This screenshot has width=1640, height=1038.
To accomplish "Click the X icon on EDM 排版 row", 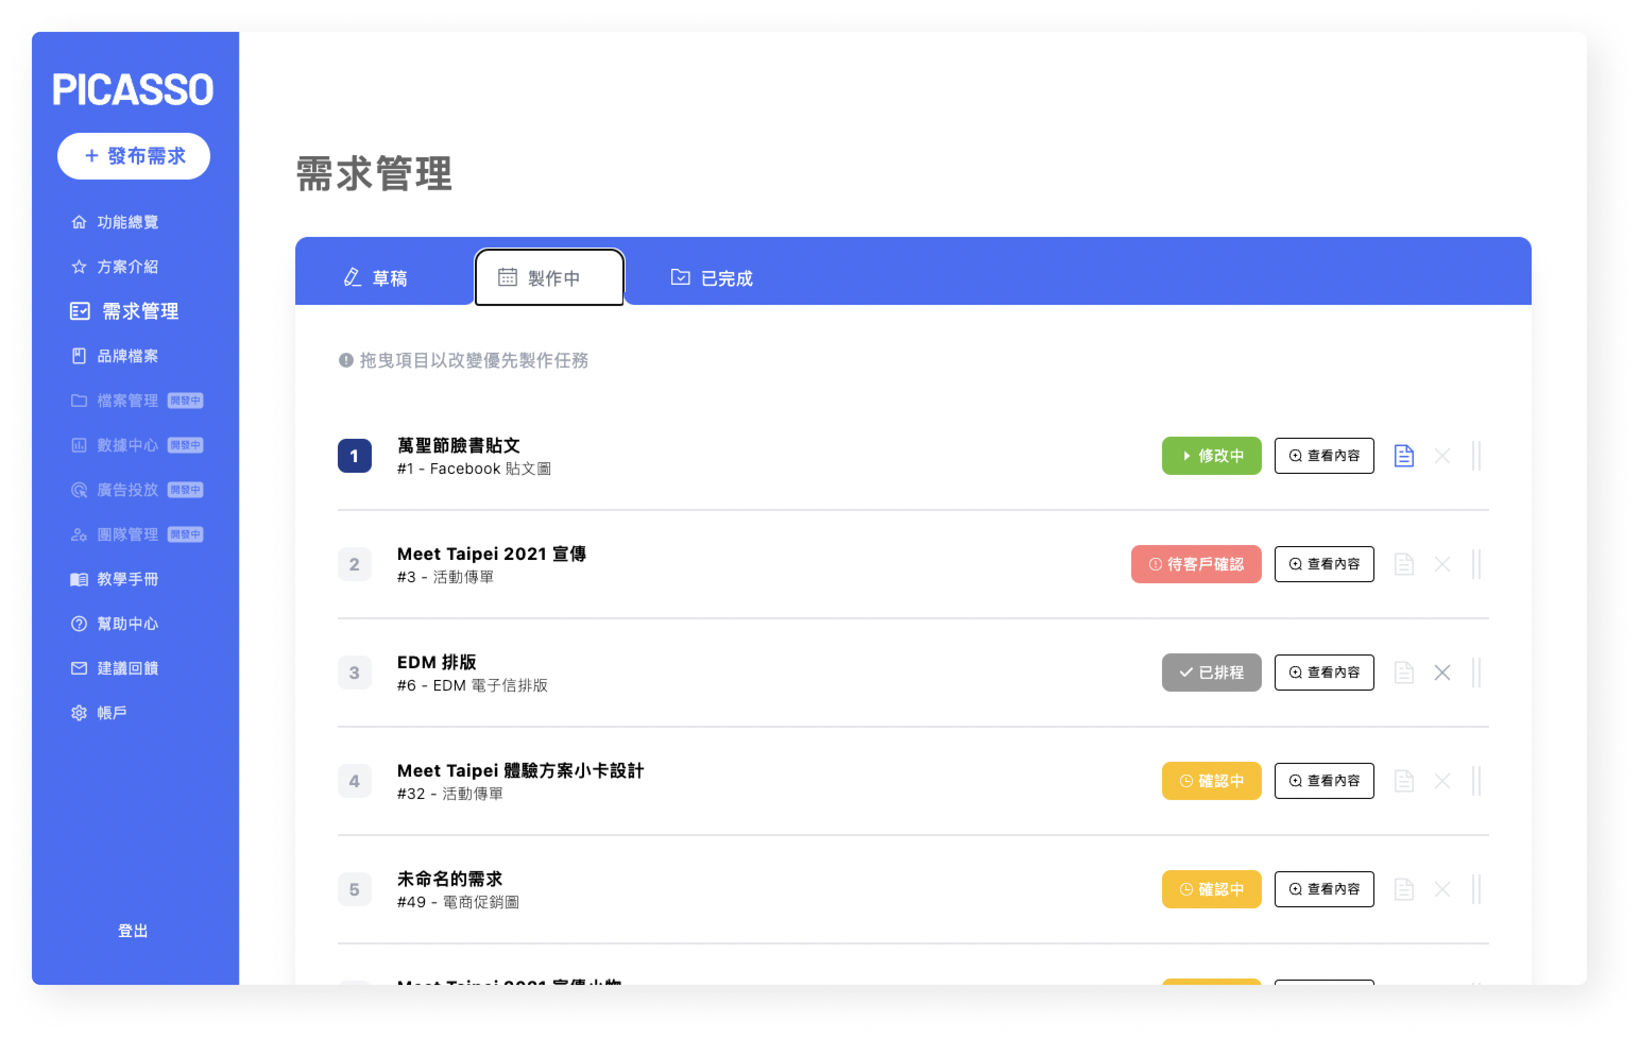I will coord(1442,672).
